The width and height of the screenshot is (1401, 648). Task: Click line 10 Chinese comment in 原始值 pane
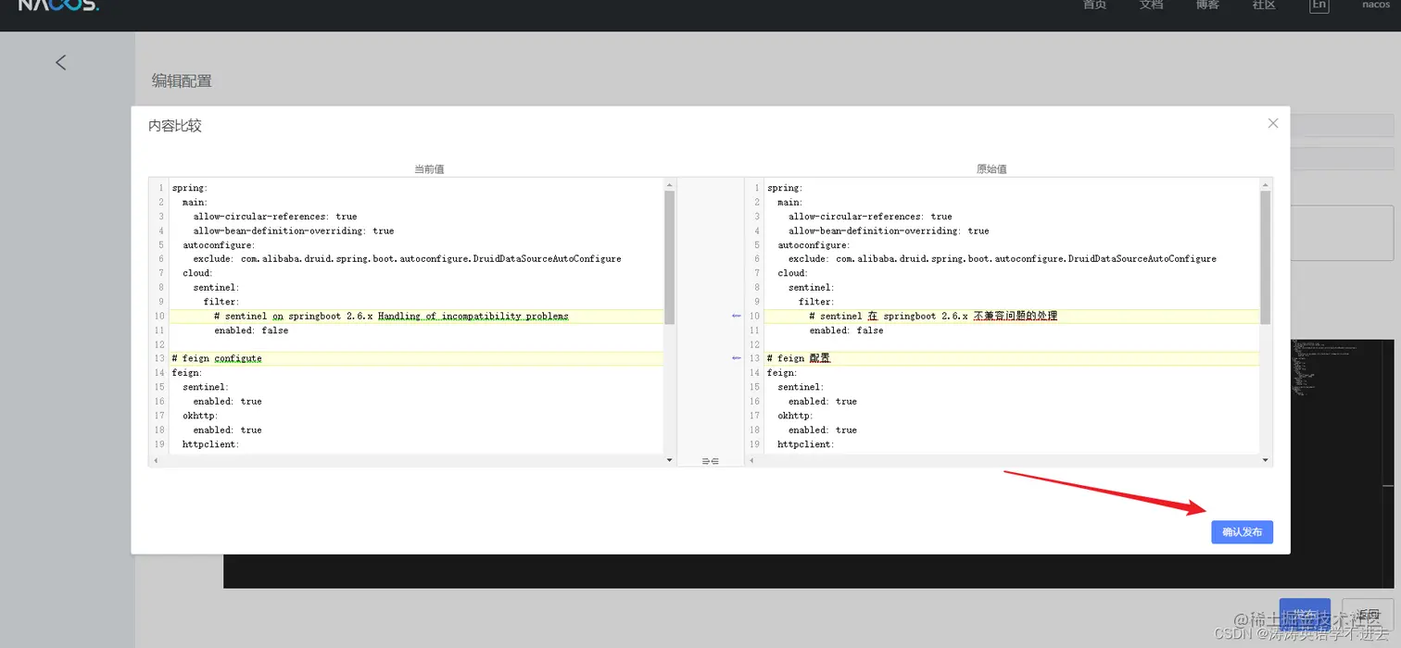point(933,316)
